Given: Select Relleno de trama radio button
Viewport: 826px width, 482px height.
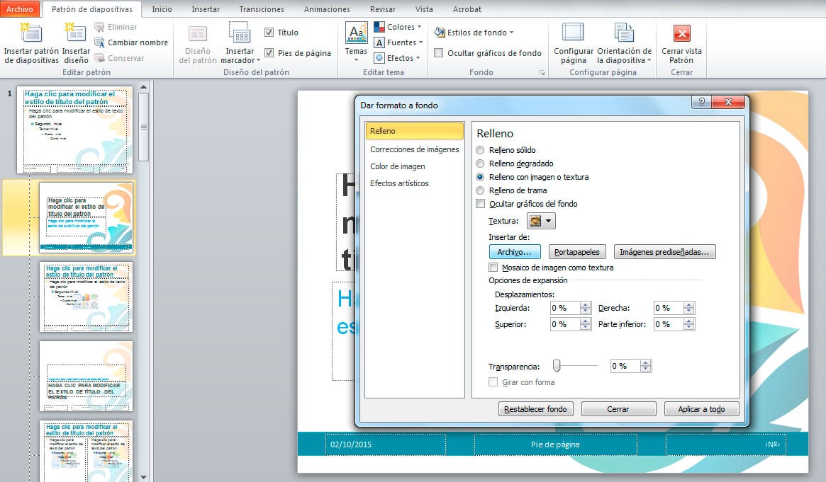Looking at the screenshot, I should (480, 190).
